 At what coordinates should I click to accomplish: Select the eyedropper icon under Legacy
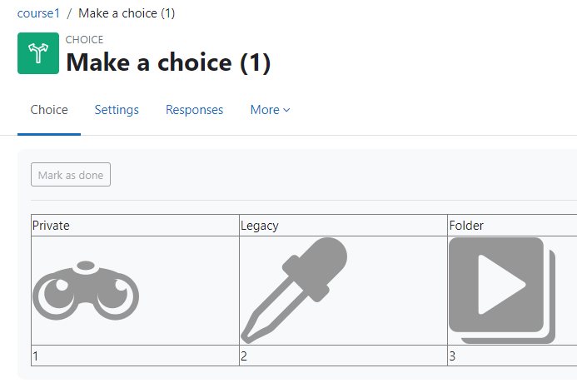[x=294, y=291]
